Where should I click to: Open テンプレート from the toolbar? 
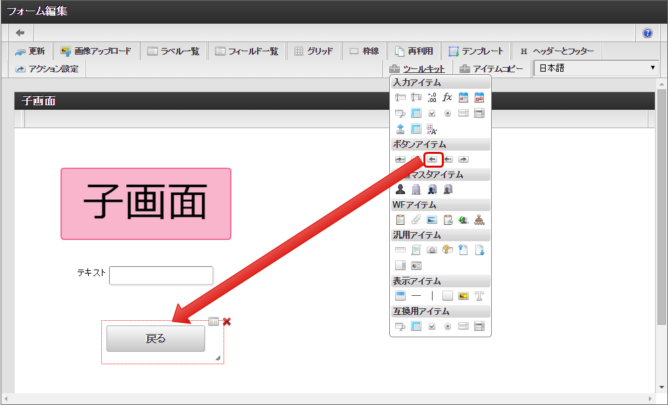pyautogui.click(x=476, y=51)
